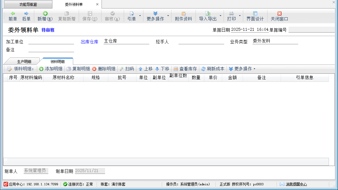Refresh costs with 刷新成本
The height and width of the screenshot is (190, 338).
click(x=212, y=69)
